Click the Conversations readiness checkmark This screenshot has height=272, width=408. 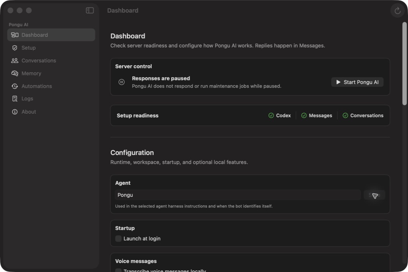pyautogui.click(x=345, y=115)
